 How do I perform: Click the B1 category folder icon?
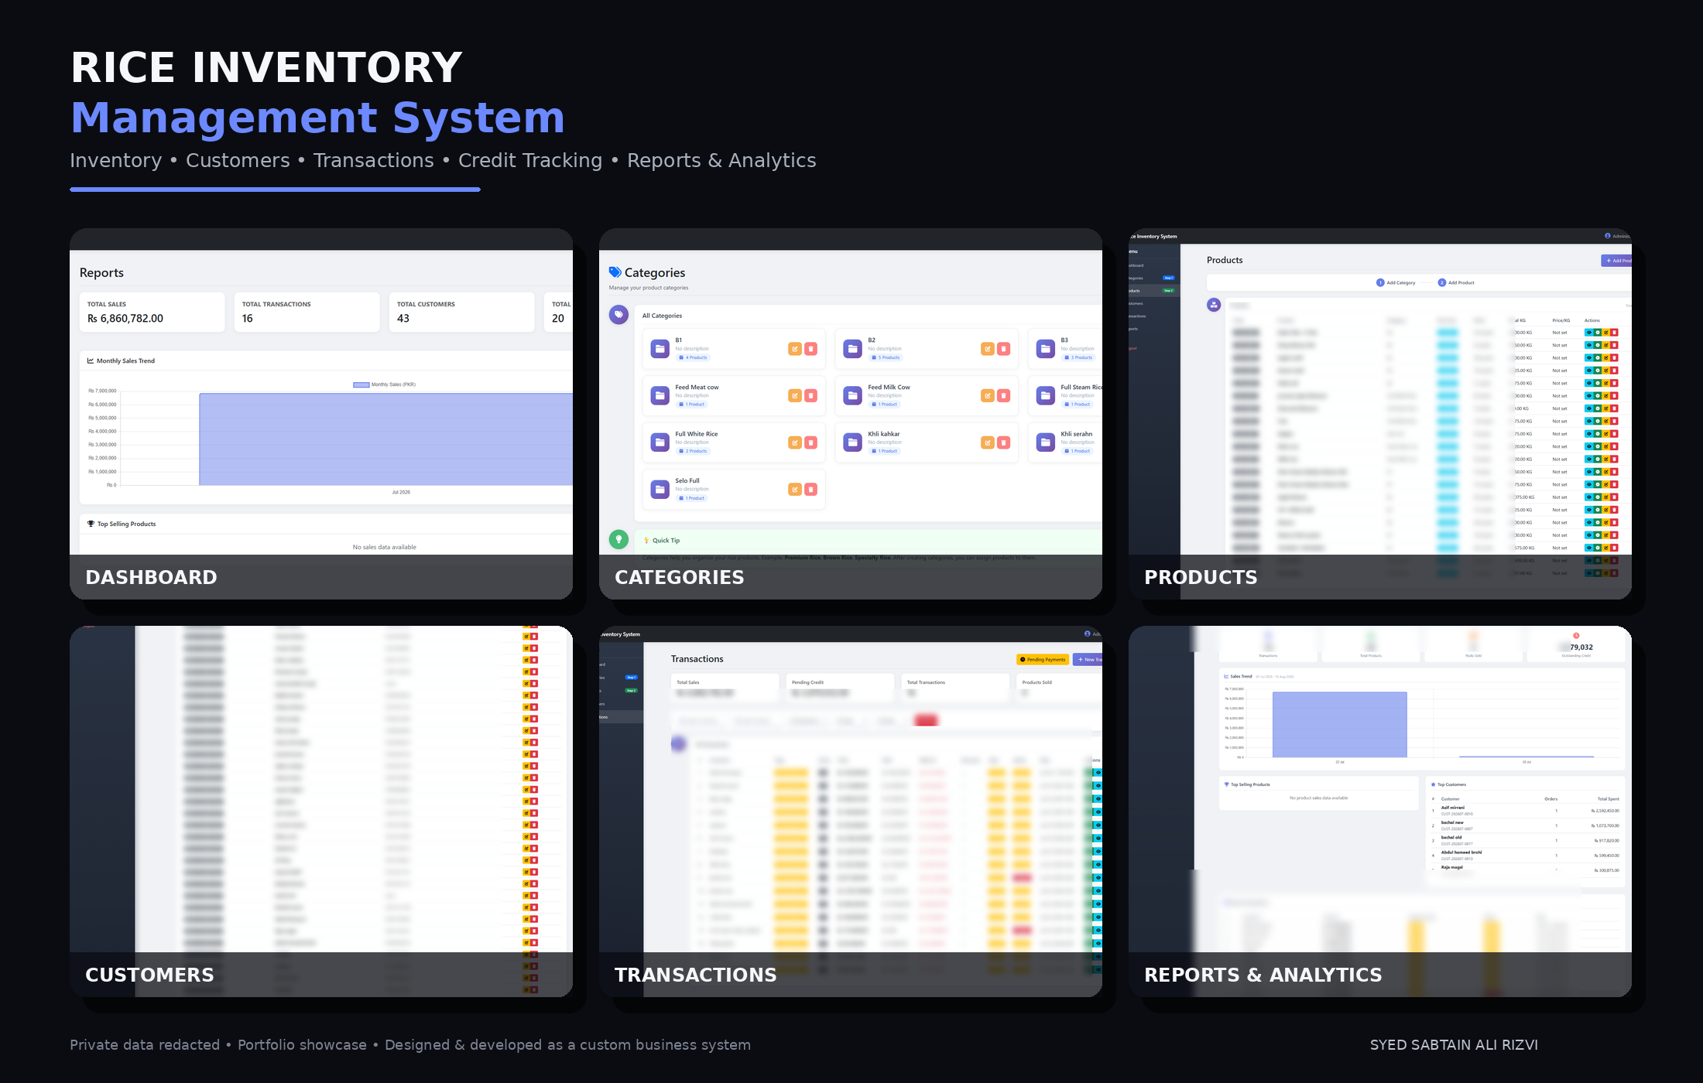point(660,349)
